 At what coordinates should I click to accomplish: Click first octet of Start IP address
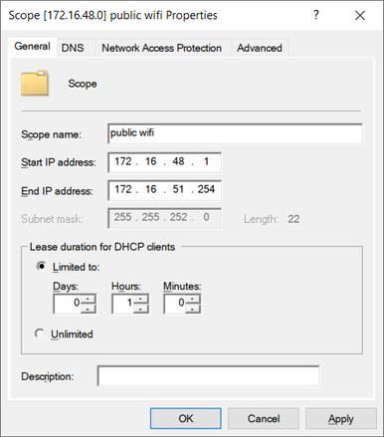pos(123,161)
